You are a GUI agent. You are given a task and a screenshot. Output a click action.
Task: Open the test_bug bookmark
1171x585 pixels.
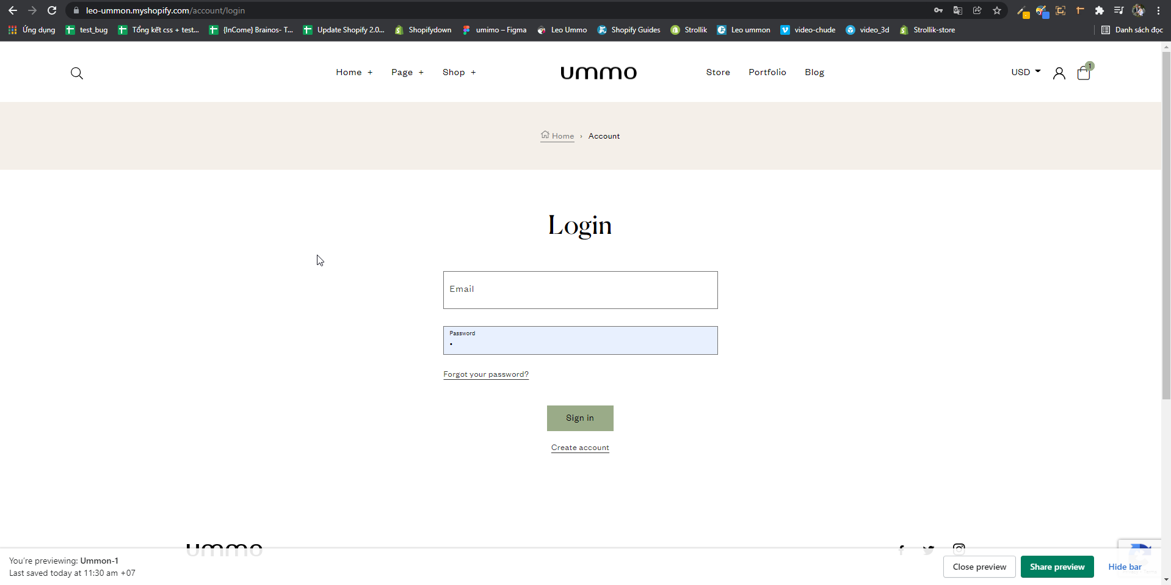pyautogui.click(x=87, y=29)
